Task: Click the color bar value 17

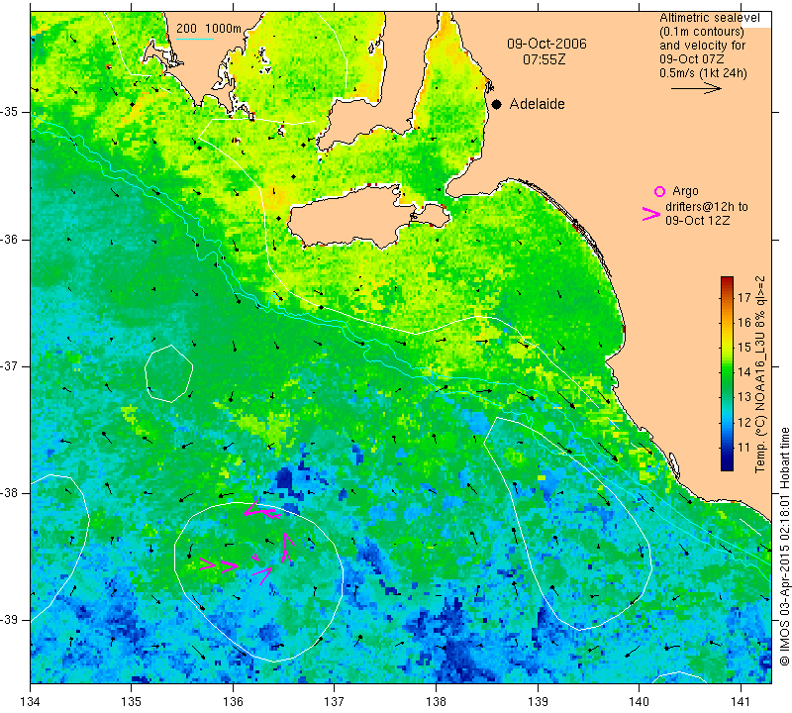Action: point(744,298)
